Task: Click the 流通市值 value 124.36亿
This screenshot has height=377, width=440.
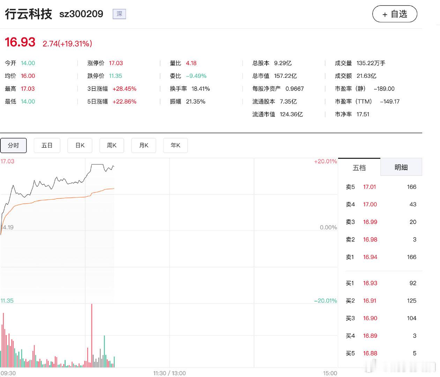Action: (x=291, y=114)
